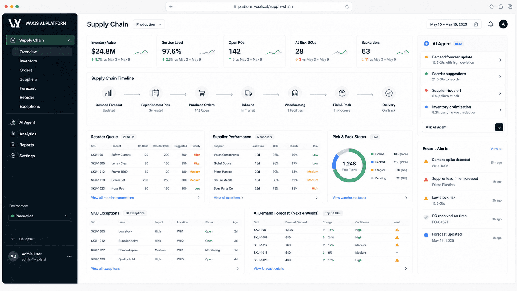The height and width of the screenshot is (291, 517).
Task: Click the PO-04521 alert entry
Action: (462, 219)
